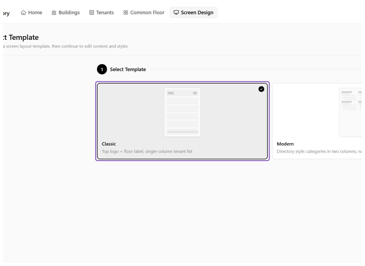Click the Screen Design monitor icon

point(176,13)
